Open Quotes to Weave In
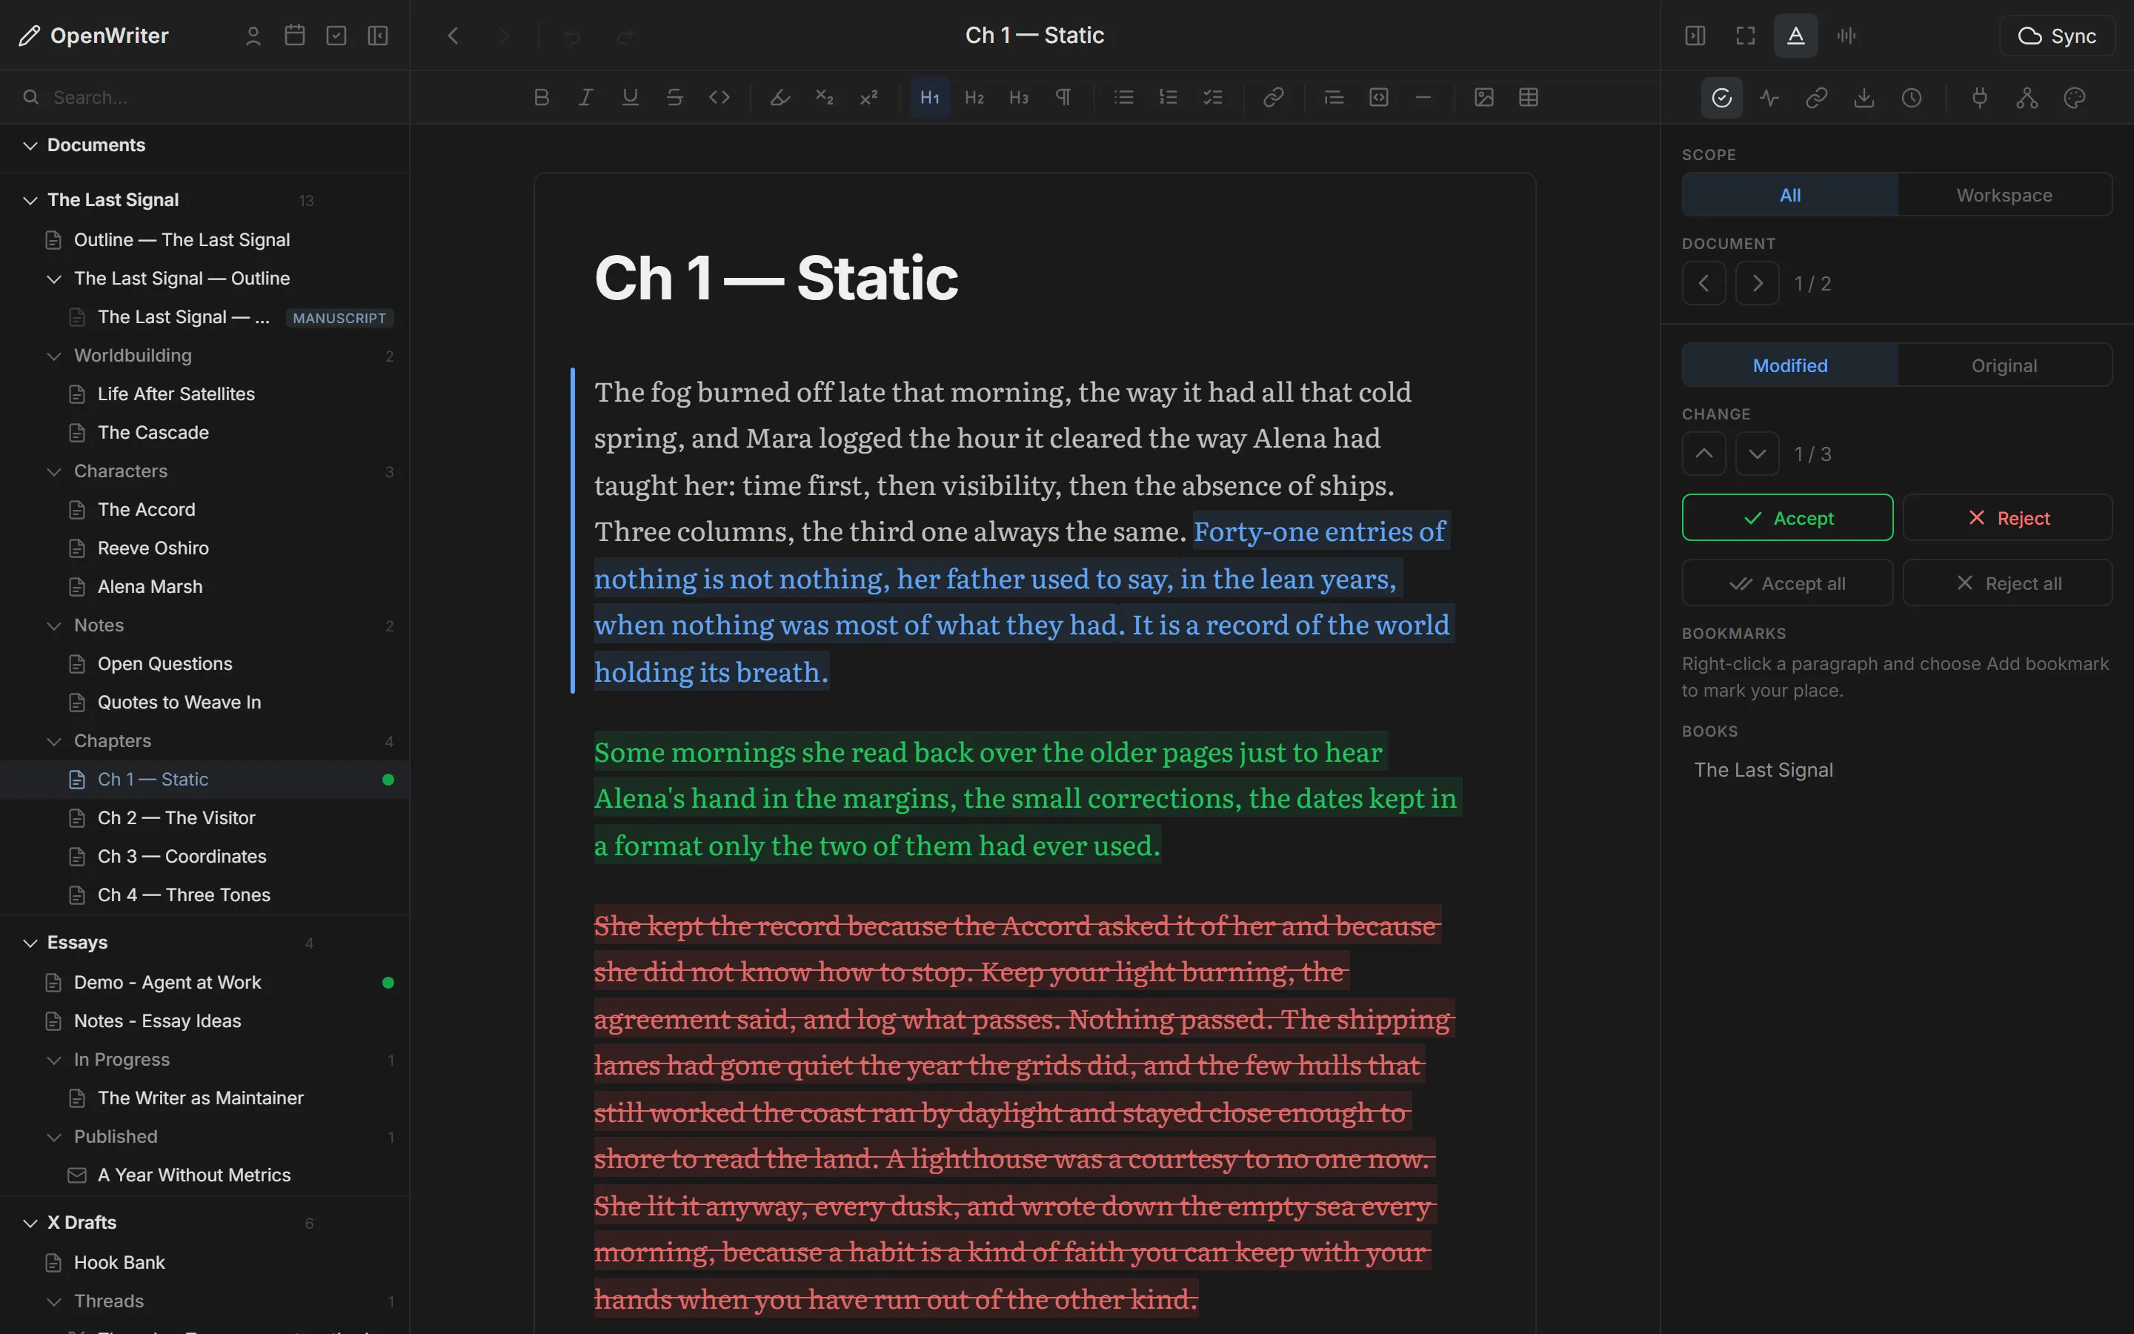The height and width of the screenshot is (1334, 2134). click(x=205, y=703)
